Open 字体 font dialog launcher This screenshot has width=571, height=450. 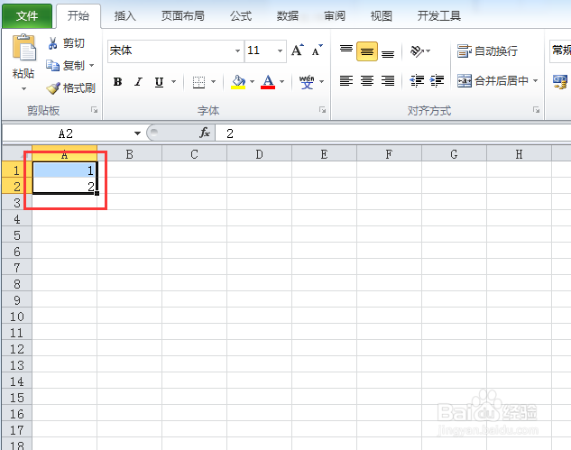322,110
